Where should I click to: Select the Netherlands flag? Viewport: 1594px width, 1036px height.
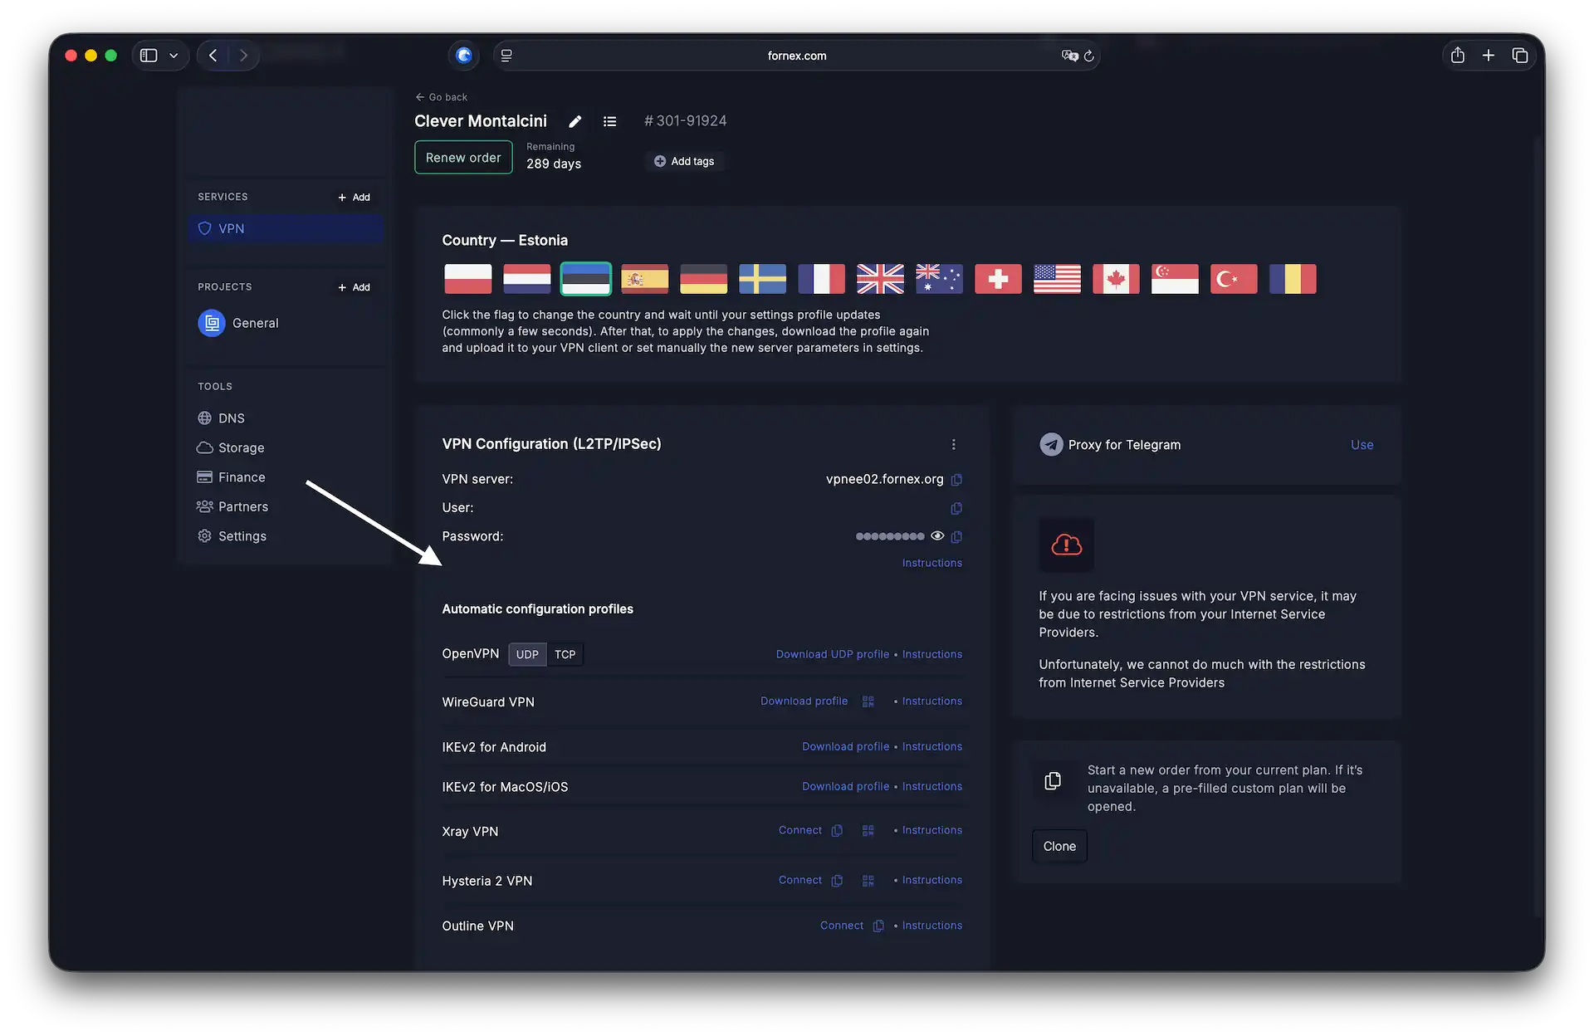[x=527, y=279]
